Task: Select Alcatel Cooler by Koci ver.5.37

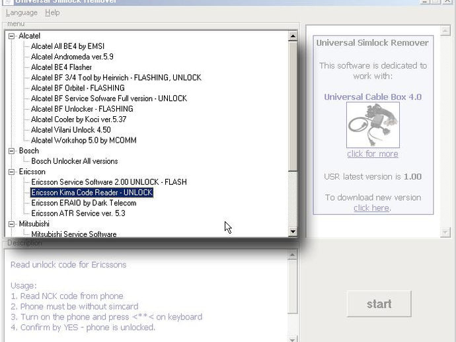Action: [x=79, y=120]
